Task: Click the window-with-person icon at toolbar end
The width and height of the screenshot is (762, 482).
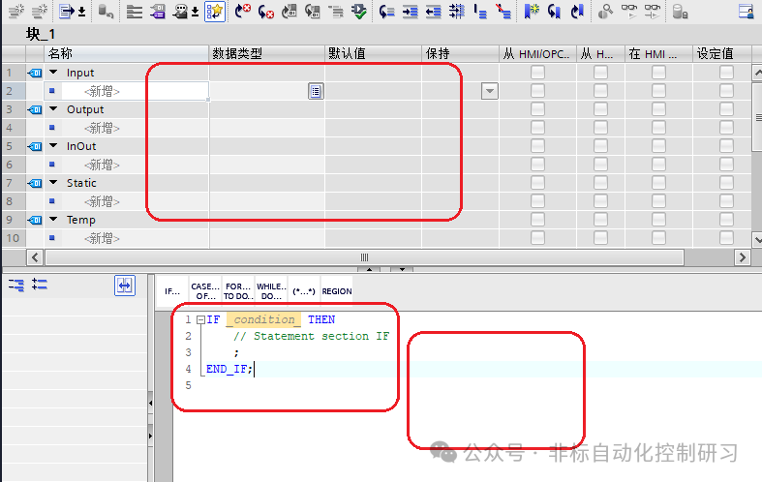Action: (746, 12)
